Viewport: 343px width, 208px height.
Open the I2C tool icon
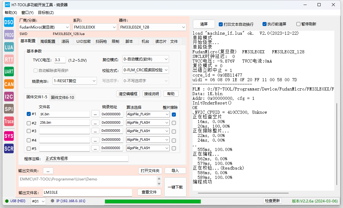[x=9, y=96]
